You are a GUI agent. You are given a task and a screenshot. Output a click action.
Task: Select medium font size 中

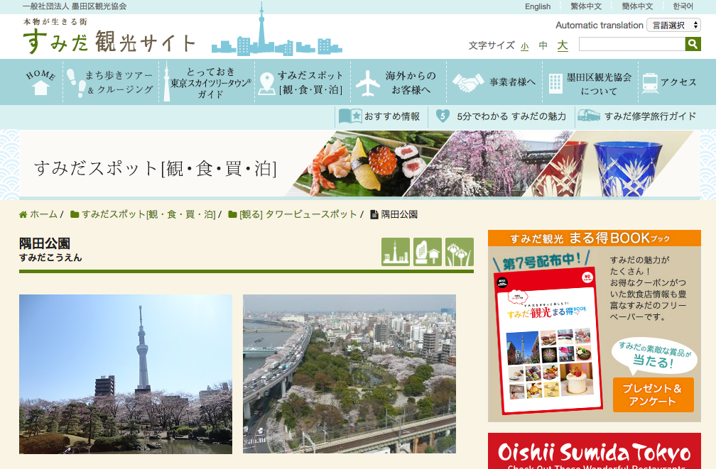543,45
